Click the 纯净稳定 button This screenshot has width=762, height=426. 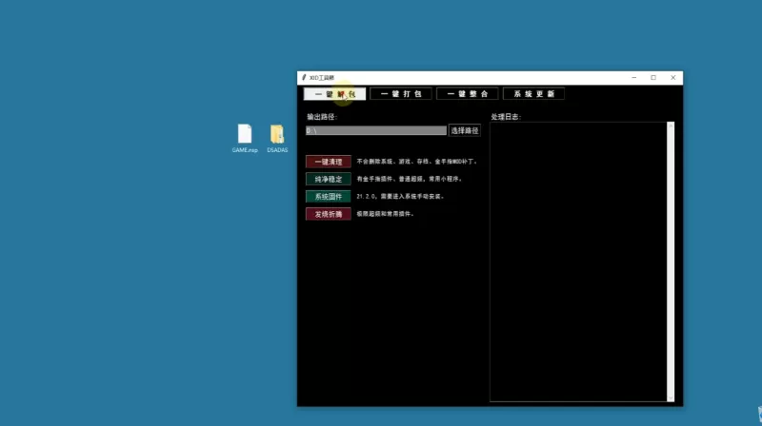(329, 179)
